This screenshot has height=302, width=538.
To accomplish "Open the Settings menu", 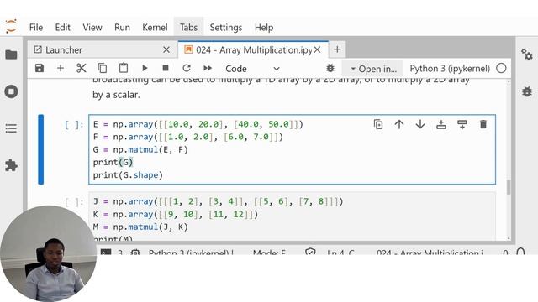I will coord(226,28).
